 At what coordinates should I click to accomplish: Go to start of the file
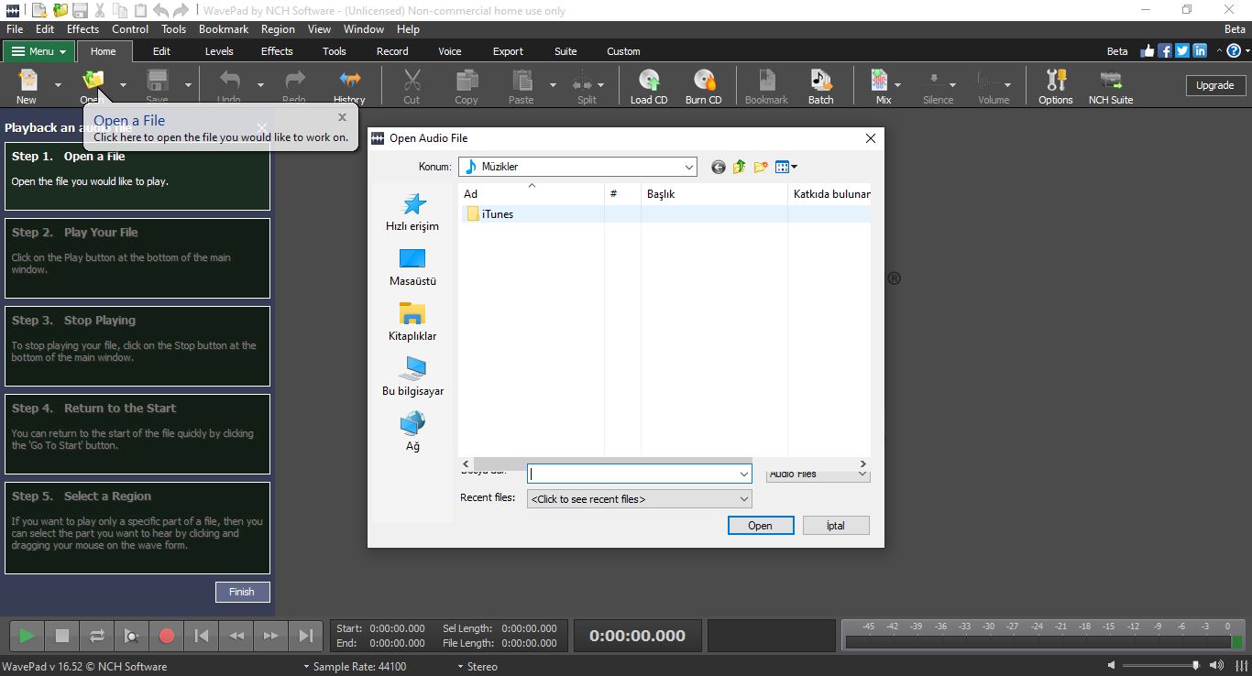tap(202, 635)
